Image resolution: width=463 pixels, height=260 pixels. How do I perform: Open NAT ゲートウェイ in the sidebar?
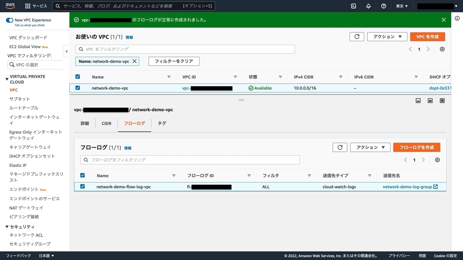[x=26, y=208]
